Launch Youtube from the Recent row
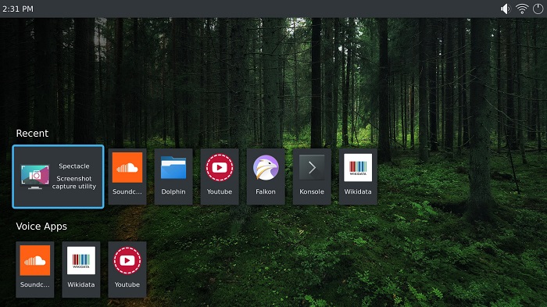The height and width of the screenshot is (307, 547). (220, 177)
